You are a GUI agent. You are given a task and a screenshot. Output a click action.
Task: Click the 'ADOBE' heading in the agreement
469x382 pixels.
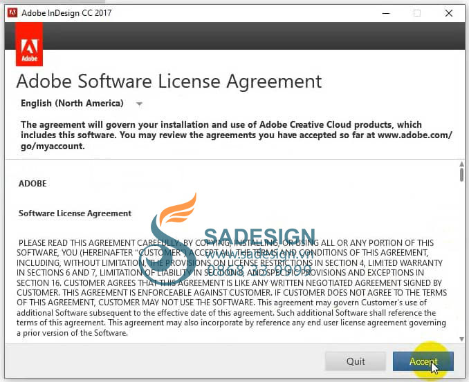click(33, 183)
